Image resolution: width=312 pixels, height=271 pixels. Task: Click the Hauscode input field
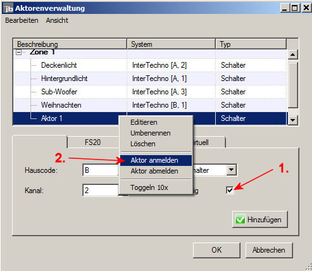click(101, 170)
